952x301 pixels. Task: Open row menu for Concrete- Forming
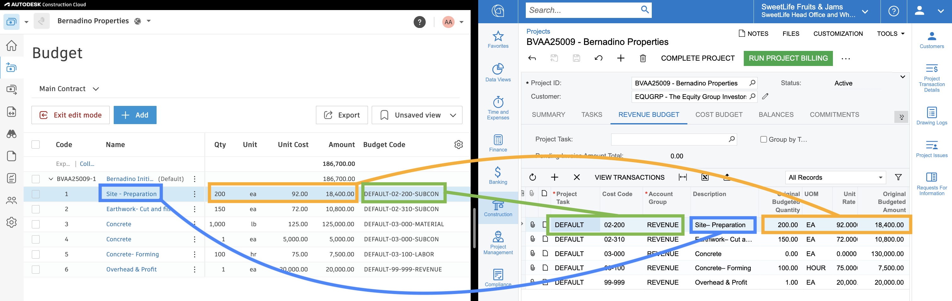click(x=194, y=254)
